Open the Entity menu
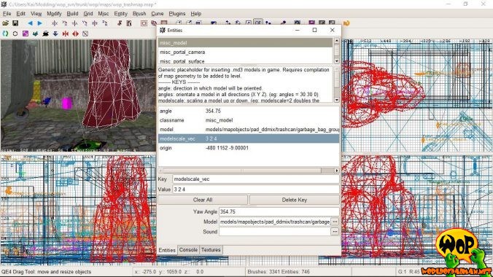This screenshot has width=493, height=277. click(x=120, y=14)
